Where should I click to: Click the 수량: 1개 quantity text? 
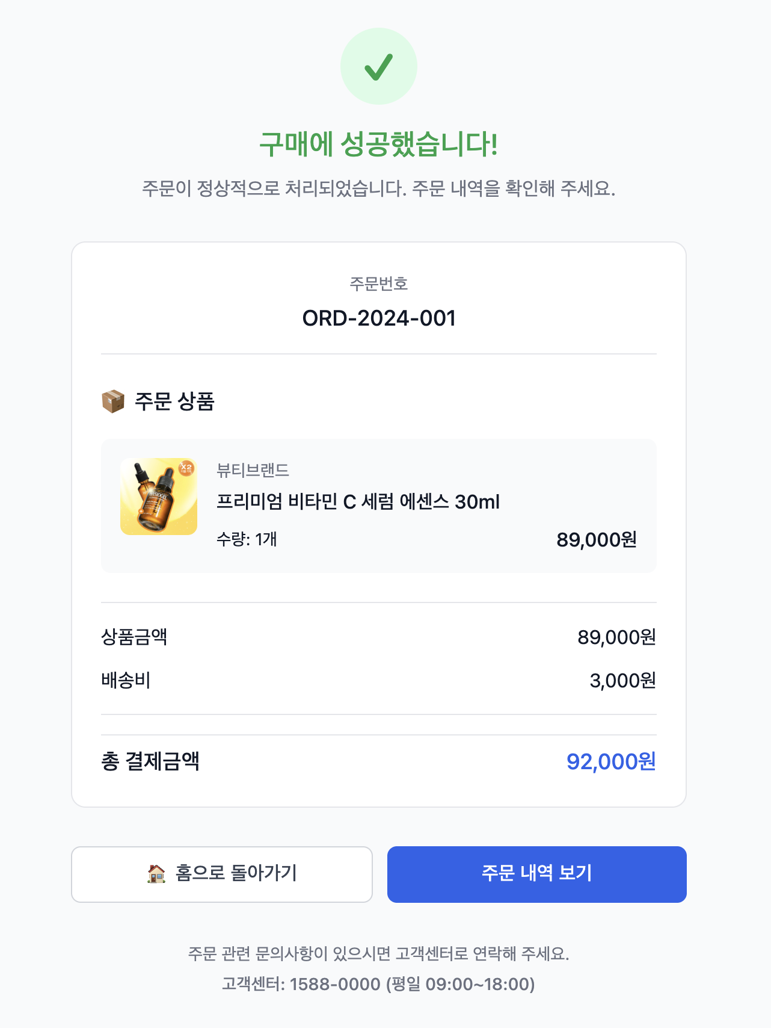click(x=247, y=539)
